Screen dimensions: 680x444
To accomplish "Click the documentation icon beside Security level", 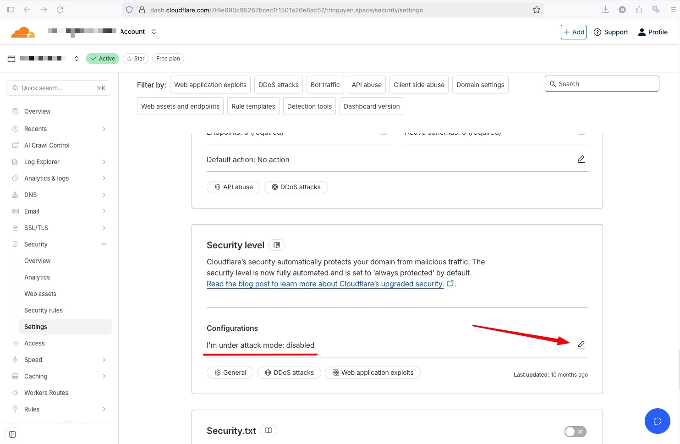I will 276,245.
